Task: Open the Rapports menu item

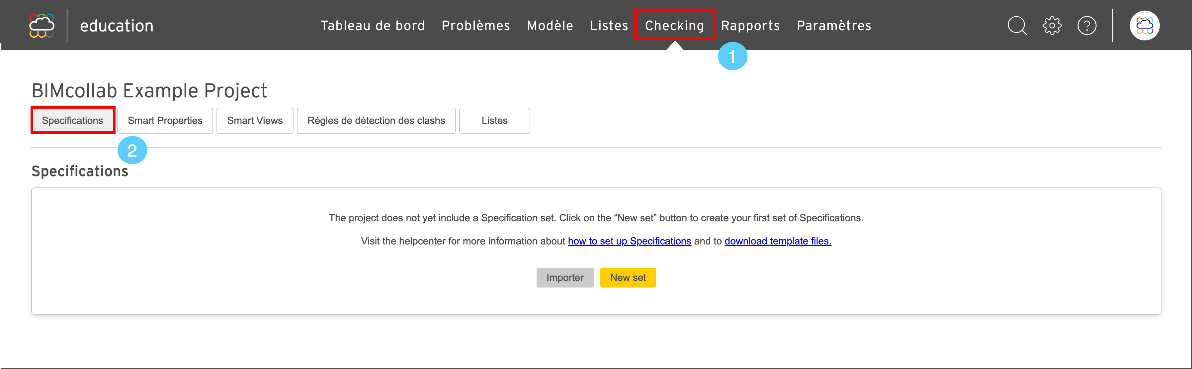Action: [750, 26]
